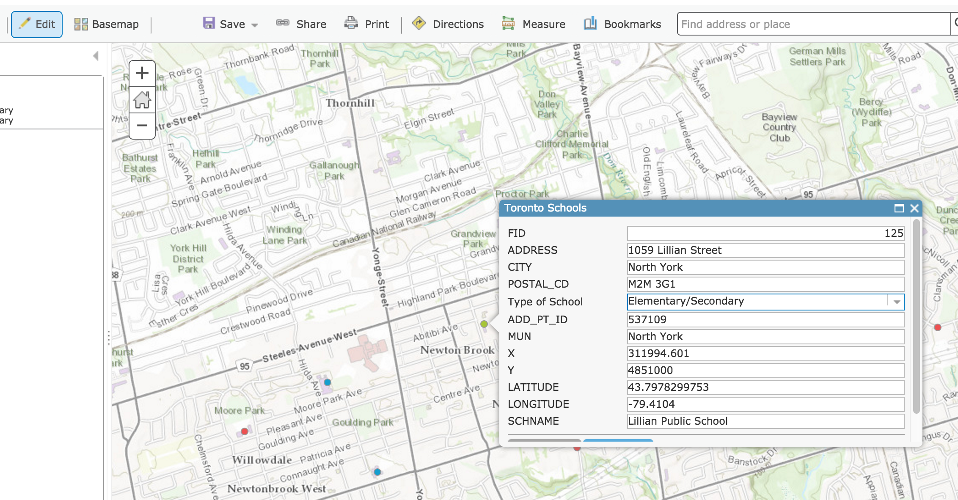Open the Type of School dropdown arrow

[896, 302]
